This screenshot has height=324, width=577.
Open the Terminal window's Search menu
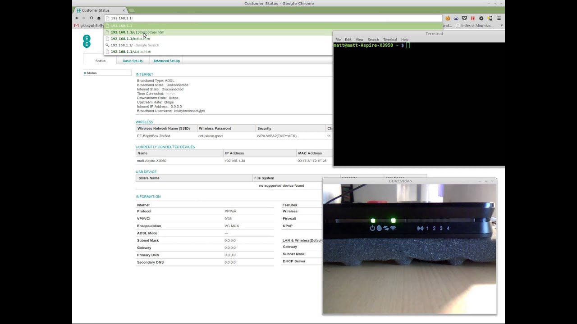[x=373, y=40]
